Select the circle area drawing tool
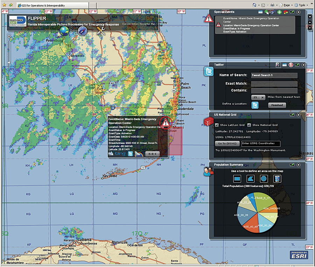 [264, 179]
